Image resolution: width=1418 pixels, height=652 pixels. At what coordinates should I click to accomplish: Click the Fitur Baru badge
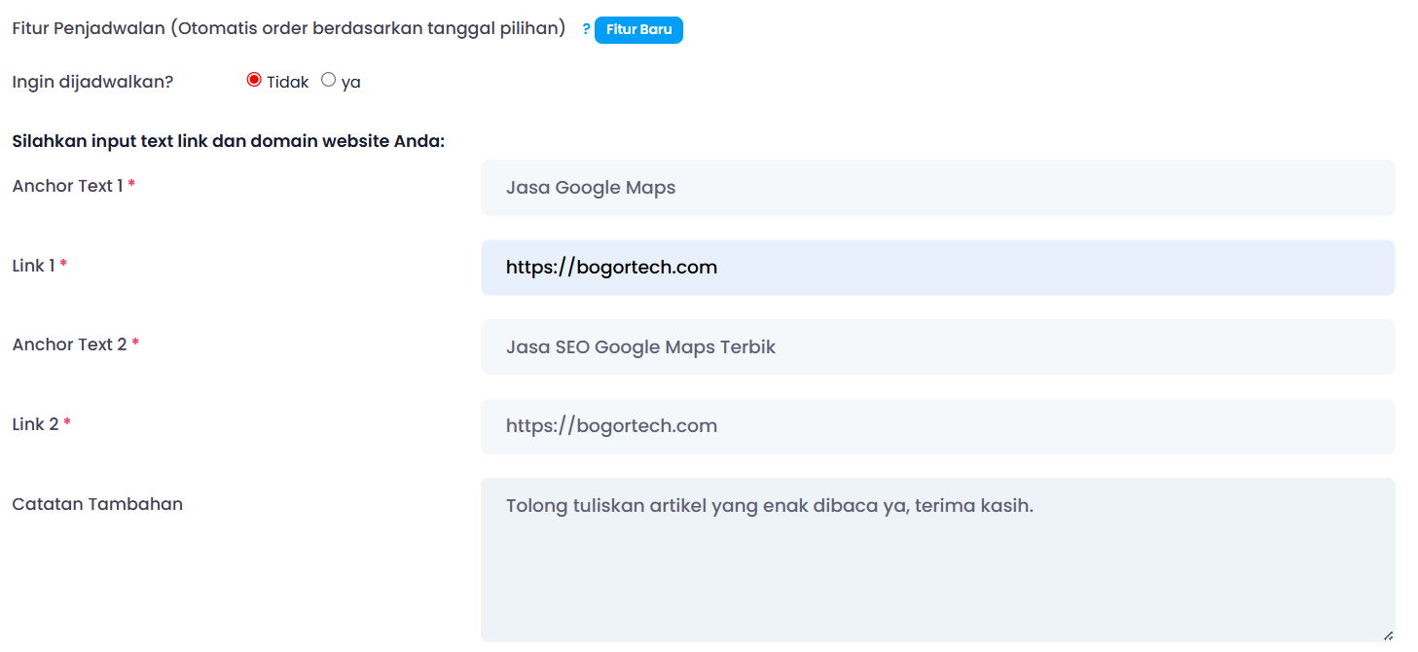(638, 30)
